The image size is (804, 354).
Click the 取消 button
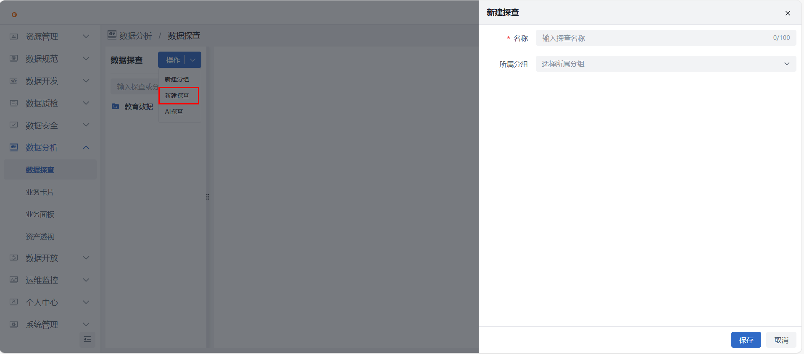(781, 340)
